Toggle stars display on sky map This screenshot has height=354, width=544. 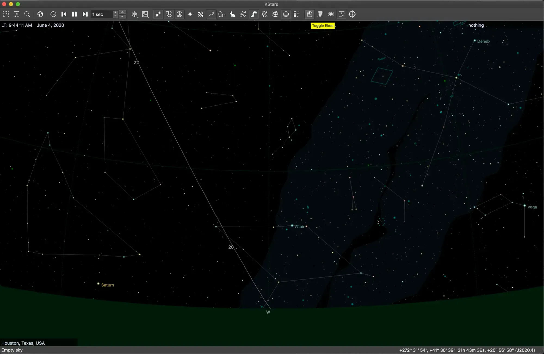pyautogui.click(x=158, y=14)
